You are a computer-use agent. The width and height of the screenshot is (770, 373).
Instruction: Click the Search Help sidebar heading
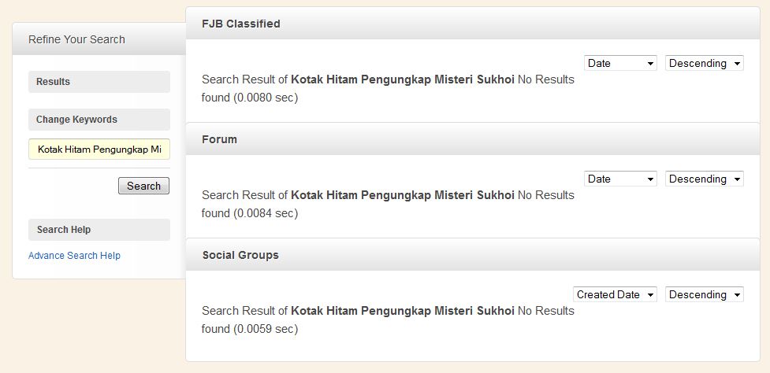pyautogui.click(x=99, y=230)
